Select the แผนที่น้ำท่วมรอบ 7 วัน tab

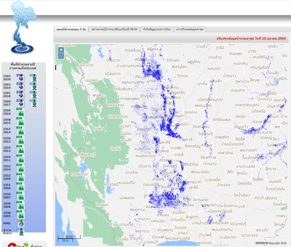[71, 30]
